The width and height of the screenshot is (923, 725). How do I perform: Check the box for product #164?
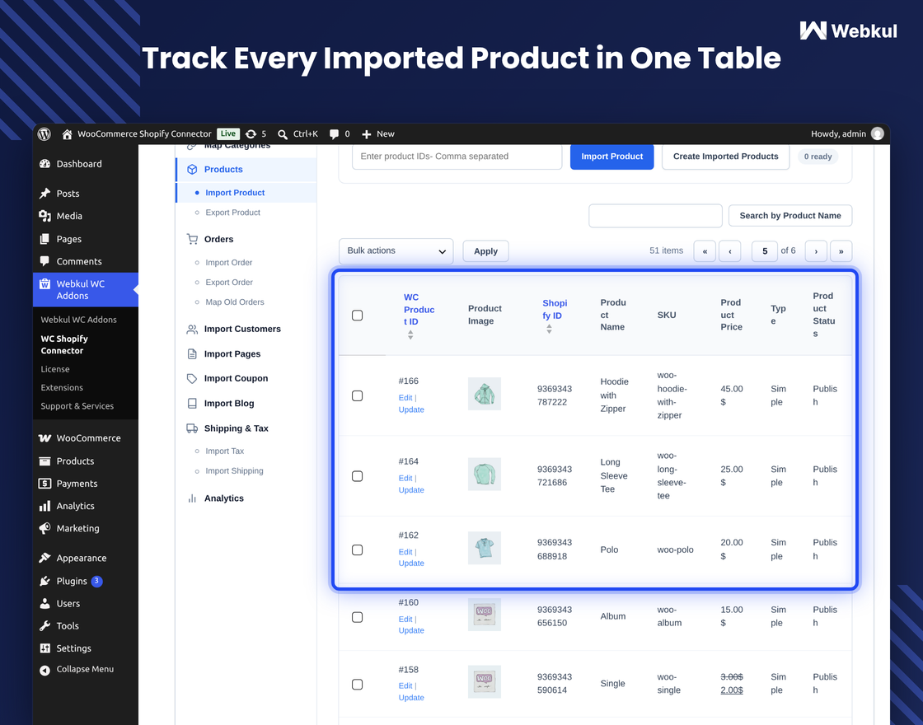[358, 476]
